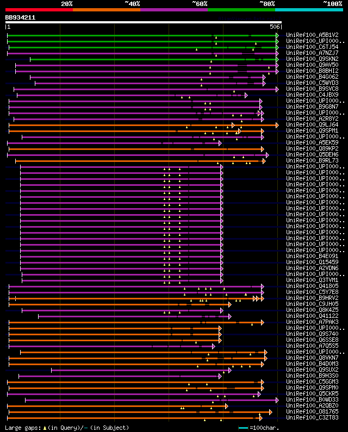
Task: Open hit UniRef100_A5B1V2
Action: pyautogui.click(x=312, y=35)
